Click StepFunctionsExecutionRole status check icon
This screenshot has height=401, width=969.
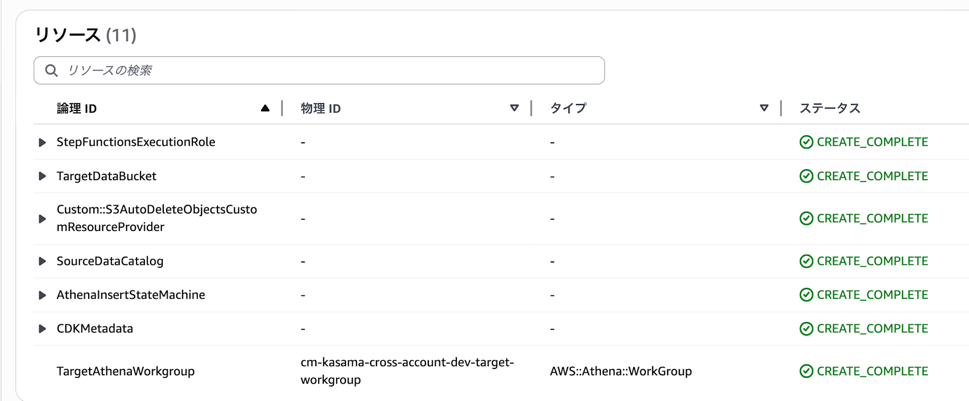point(806,142)
